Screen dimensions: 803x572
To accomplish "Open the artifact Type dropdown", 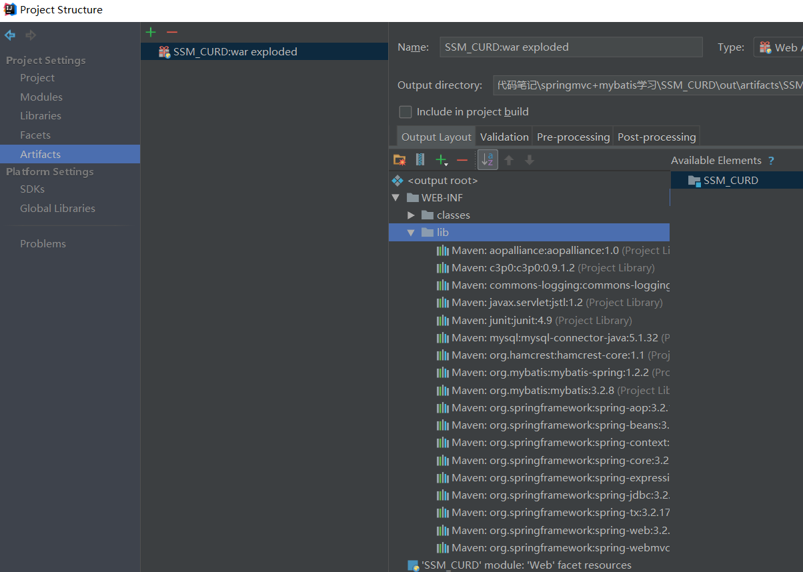I will tap(778, 47).
